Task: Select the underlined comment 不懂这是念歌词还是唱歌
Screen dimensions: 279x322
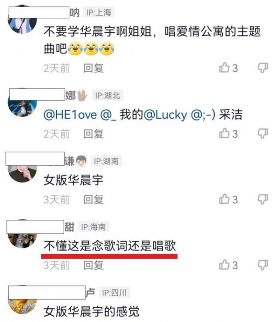Action: [x=110, y=246]
